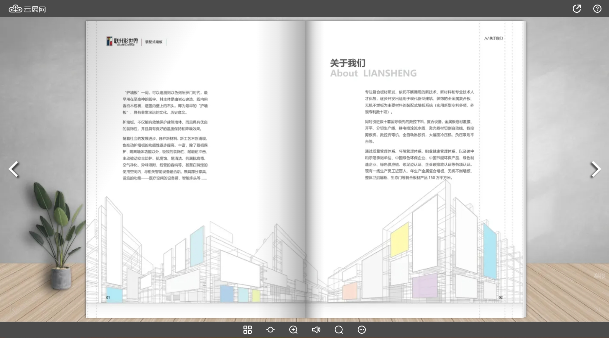Click the share icon in top bar
Screen dimensions: 609x338
tap(577, 9)
